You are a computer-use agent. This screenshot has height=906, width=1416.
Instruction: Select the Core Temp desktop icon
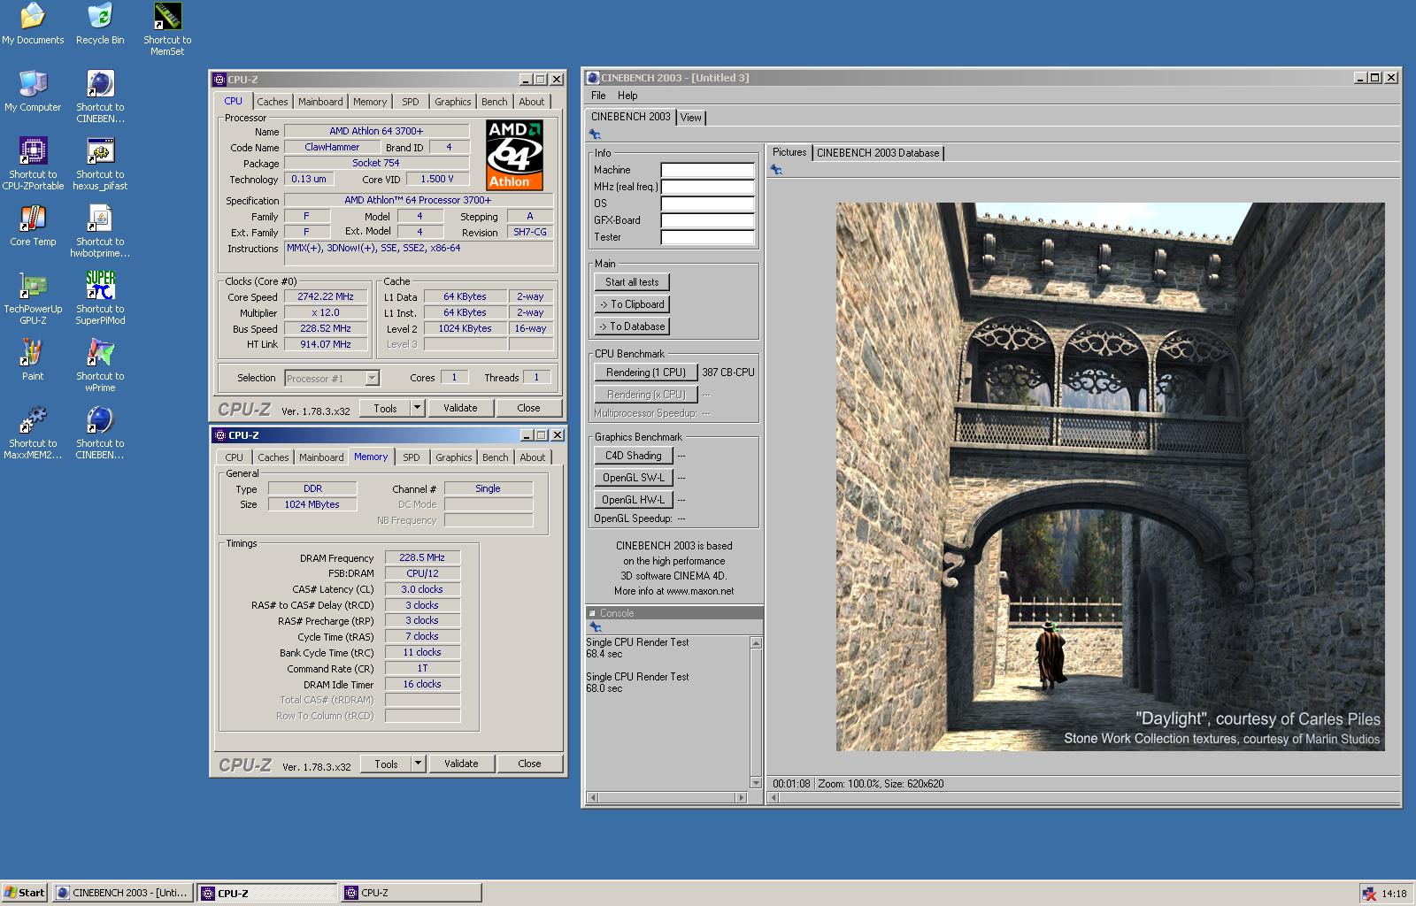point(33,226)
